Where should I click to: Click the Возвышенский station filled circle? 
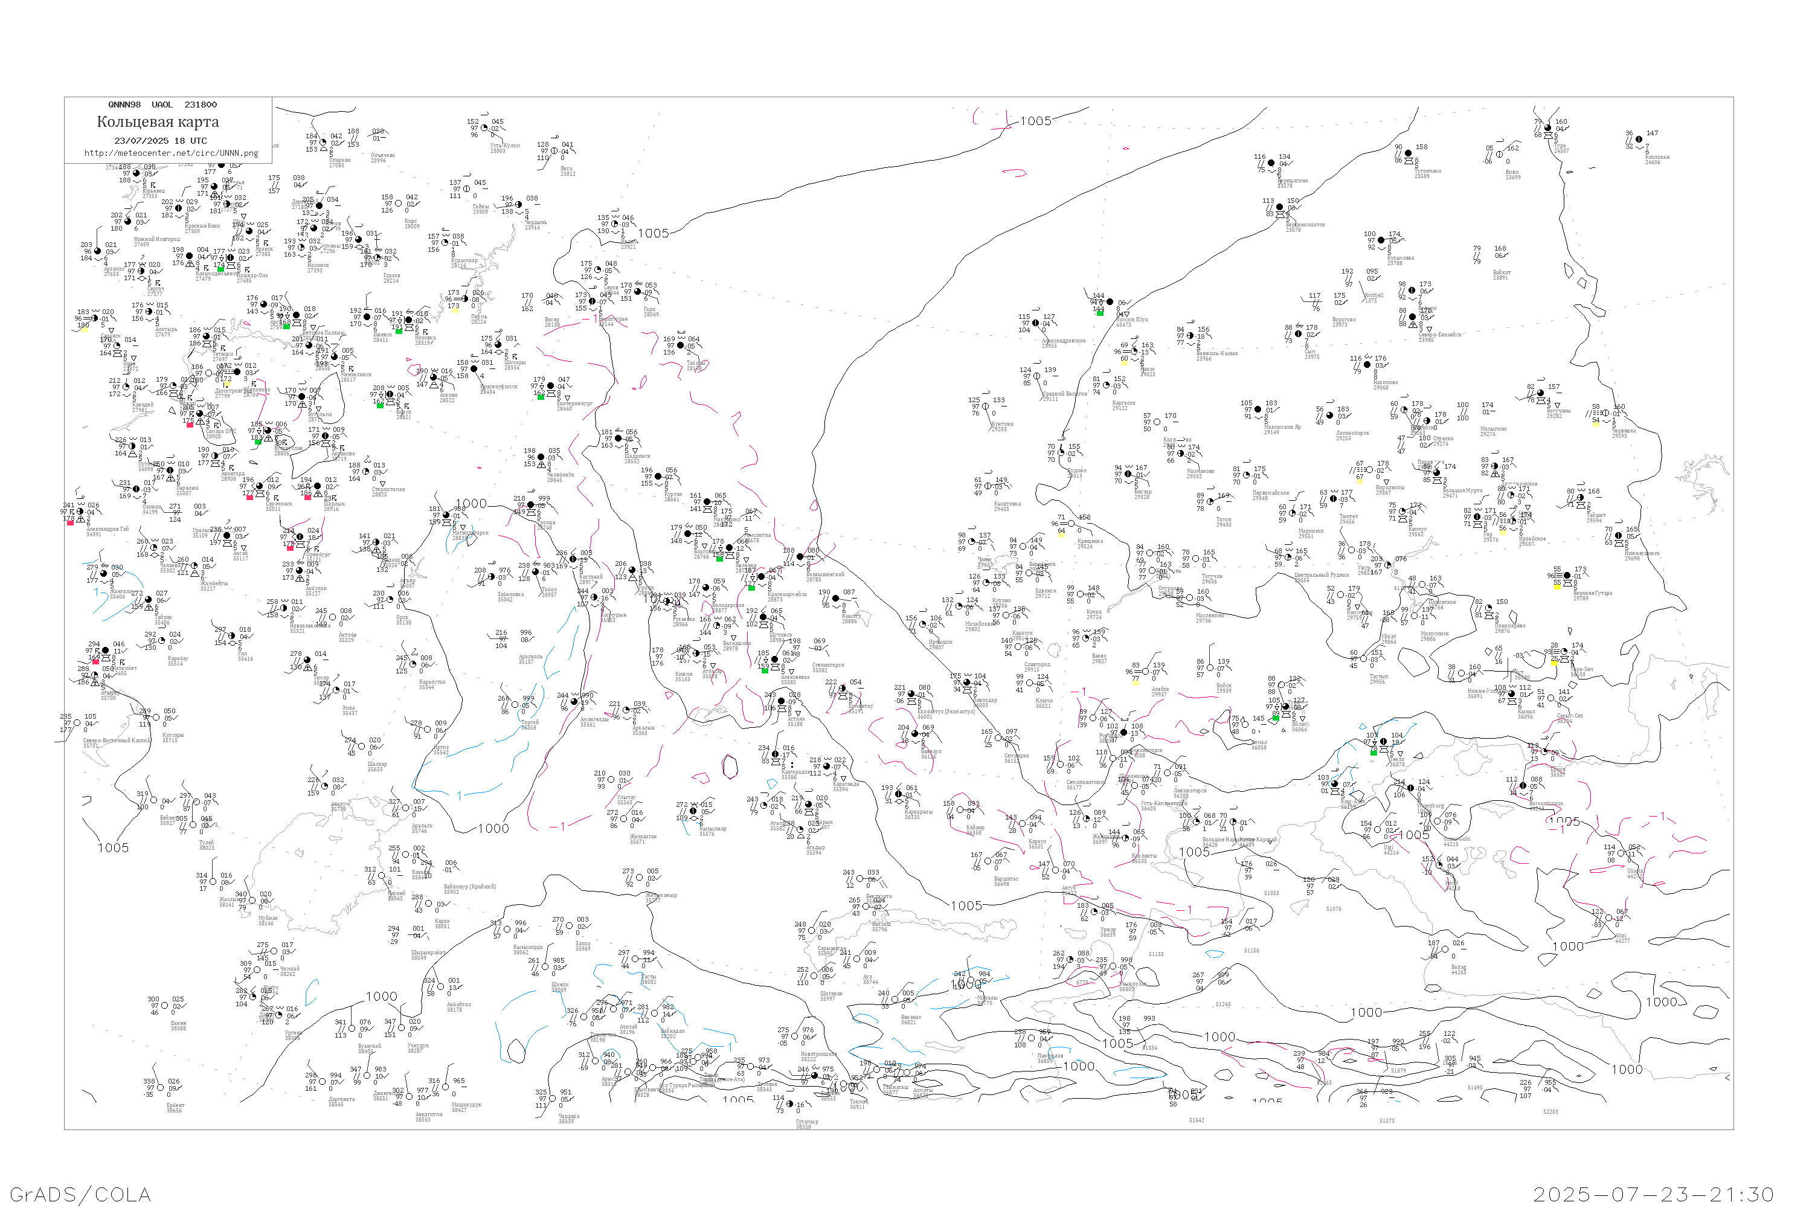coord(800,557)
